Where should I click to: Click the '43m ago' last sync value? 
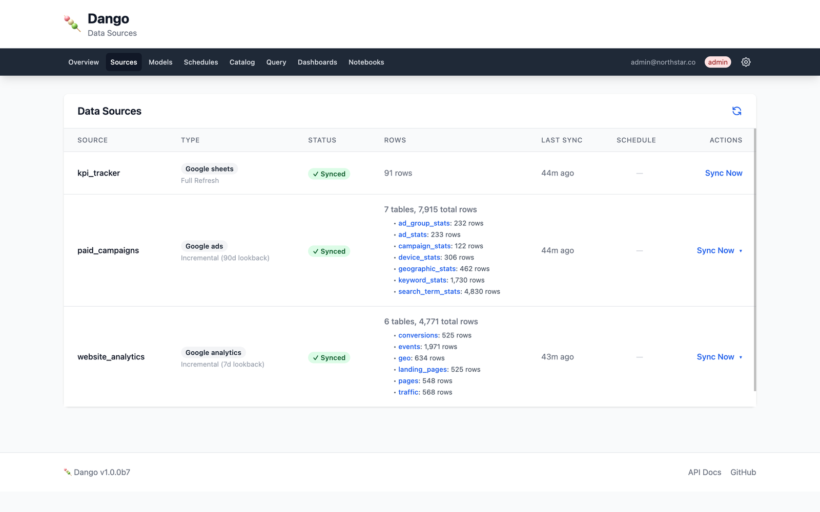pos(558,357)
